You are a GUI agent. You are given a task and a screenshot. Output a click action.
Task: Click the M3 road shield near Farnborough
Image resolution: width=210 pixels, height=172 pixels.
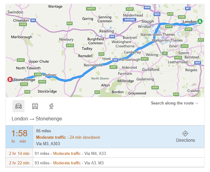115,60
